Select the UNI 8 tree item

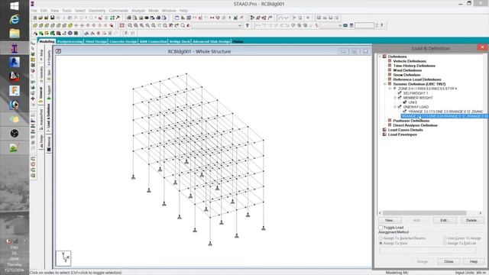pos(413,102)
